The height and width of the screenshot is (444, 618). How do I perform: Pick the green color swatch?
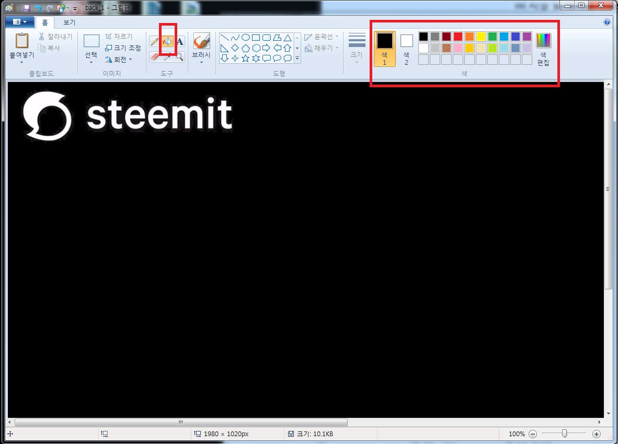(x=493, y=37)
